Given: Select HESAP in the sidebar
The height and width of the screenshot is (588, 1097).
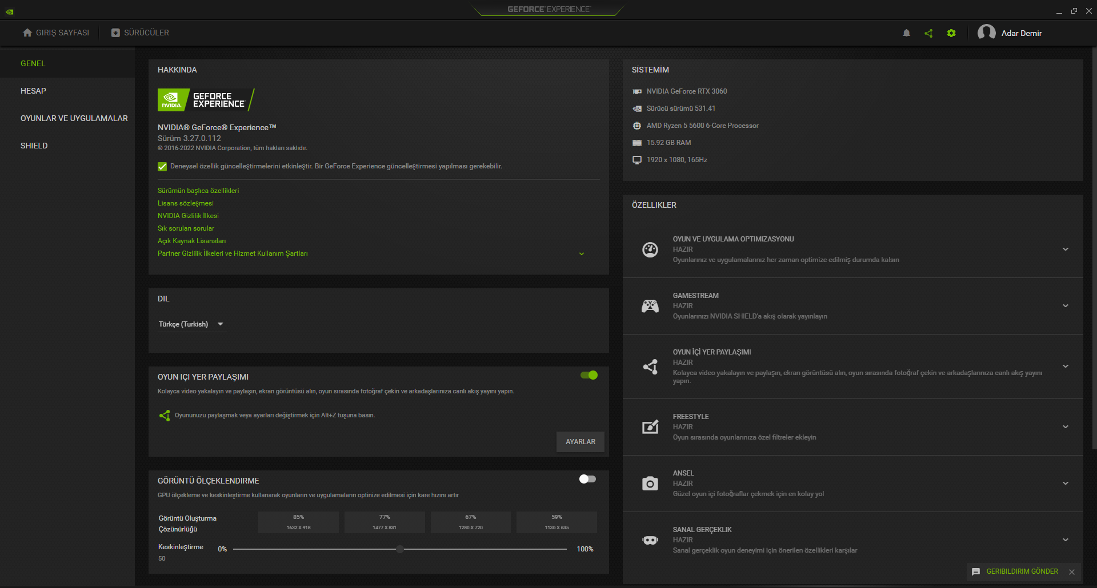Looking at the screenshot, I should pyautogui.click(x=67, y=91).
